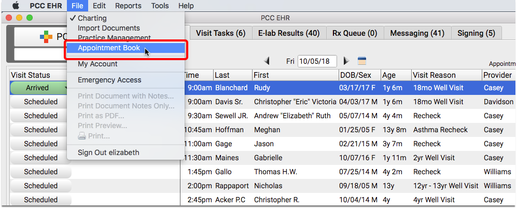
Task: Click Thomas H.W. first name cell
Action: tap(276, 172)
